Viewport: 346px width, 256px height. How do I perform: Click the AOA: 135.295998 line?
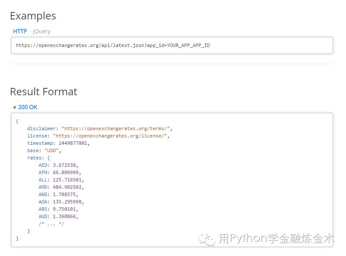[x=61, y=202]
